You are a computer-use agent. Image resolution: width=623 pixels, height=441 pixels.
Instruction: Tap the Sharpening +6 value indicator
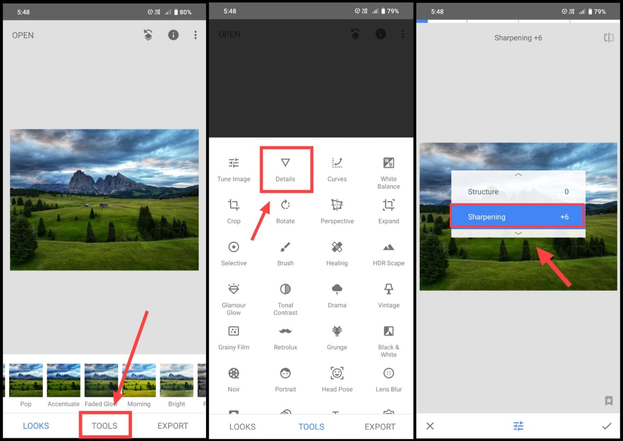coord(518,38)
